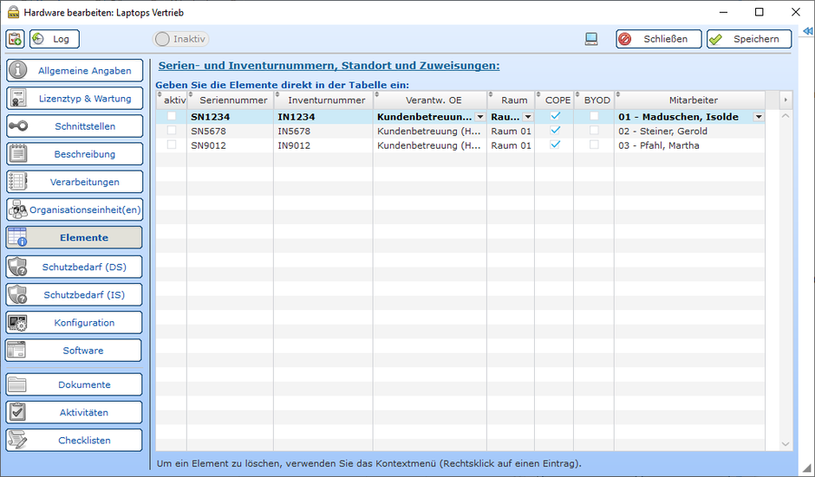Screen dimensions: 815x477
Task: Open the Beschreibung section
Action: pos(75,153)
